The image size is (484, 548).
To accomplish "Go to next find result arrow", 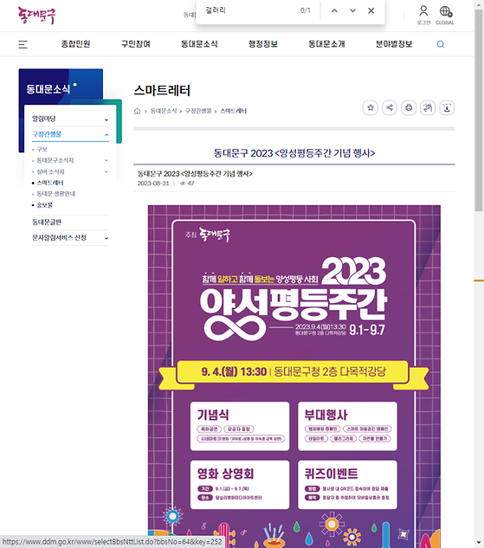I will pyautogui.click(x=352, y=11).
